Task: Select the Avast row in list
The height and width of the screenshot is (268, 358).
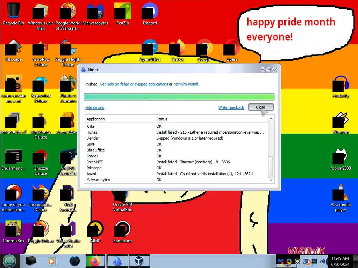Action: [x=176, y=174]
